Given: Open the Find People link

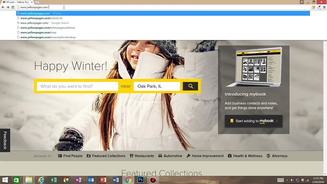Looking at the screenshot, I should [70, 156].
